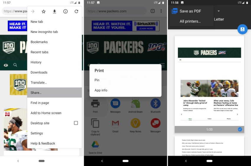Check the Desktop site checkbox

[76, 123]
